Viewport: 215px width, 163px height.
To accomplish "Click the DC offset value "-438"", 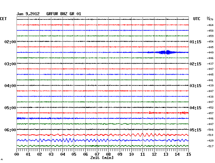I will coord(210,97).
